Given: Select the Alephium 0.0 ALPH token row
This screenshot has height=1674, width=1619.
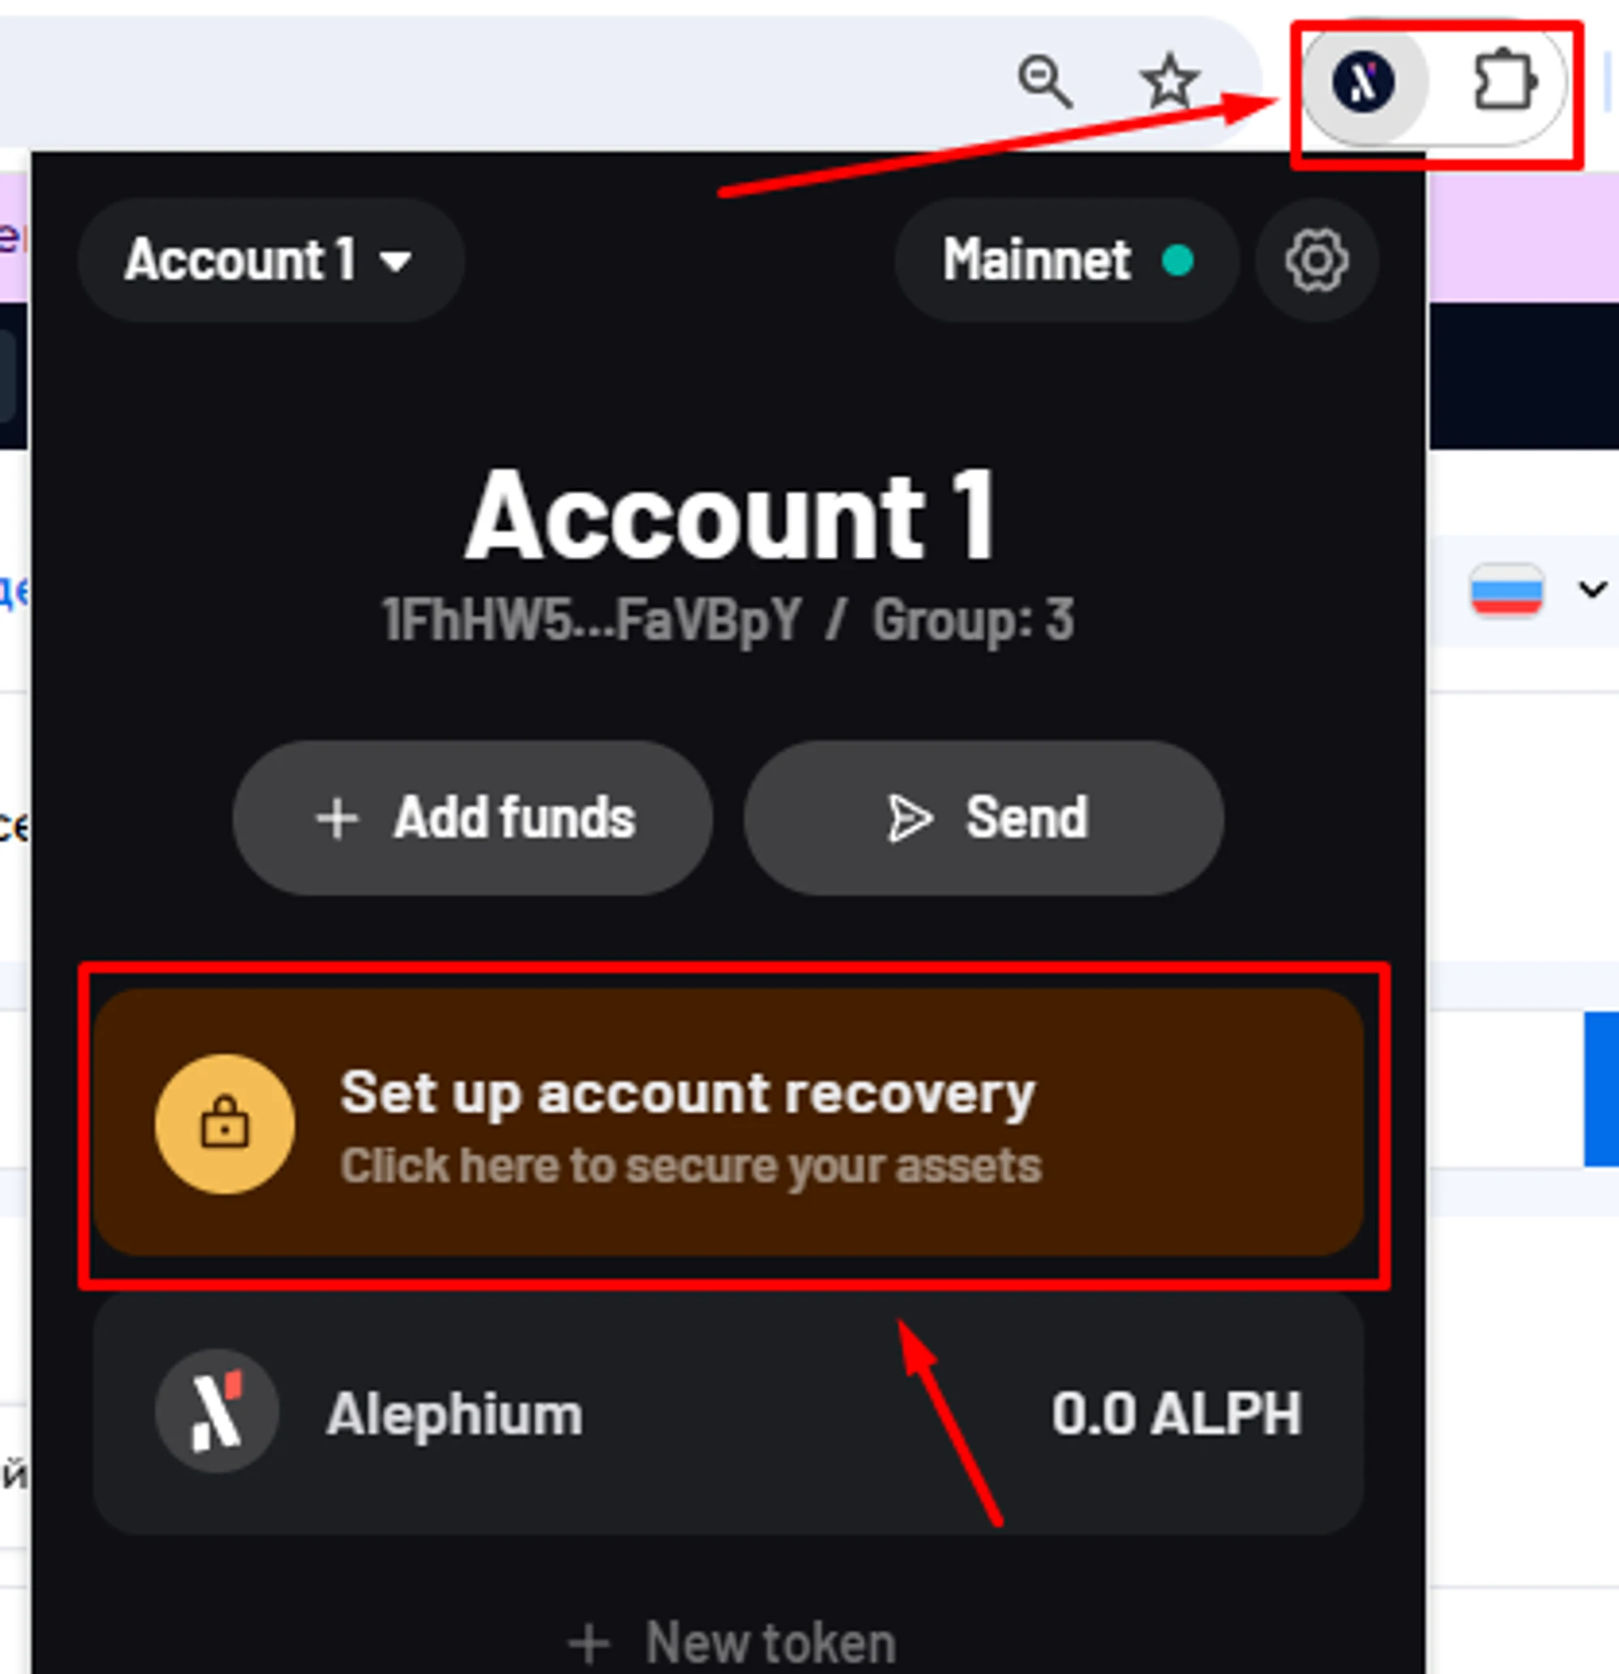Looking at the screenshot, I should [x=729, y=1412].
